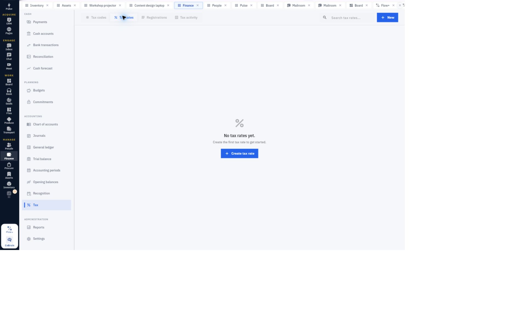The height and width of the screenshot is (325, 506).
Task: Close the Assets tab
Action: [75, 5]
